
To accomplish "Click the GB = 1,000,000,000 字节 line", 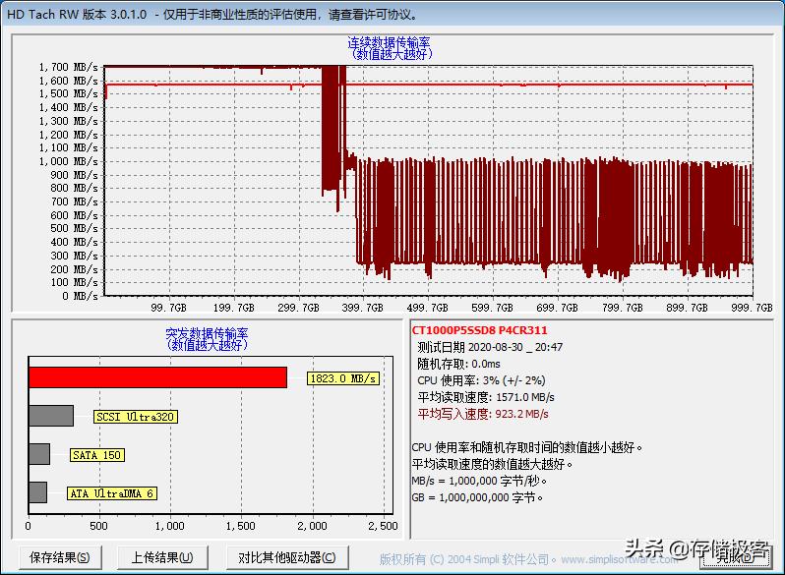I will (477, 497).
